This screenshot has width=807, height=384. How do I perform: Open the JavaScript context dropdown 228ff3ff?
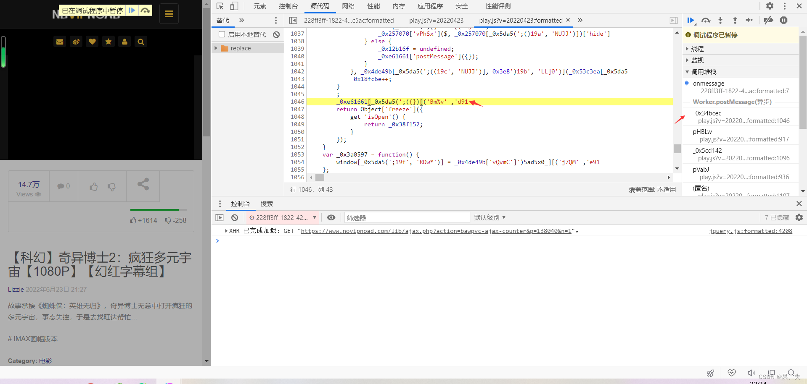pos(283,217)
